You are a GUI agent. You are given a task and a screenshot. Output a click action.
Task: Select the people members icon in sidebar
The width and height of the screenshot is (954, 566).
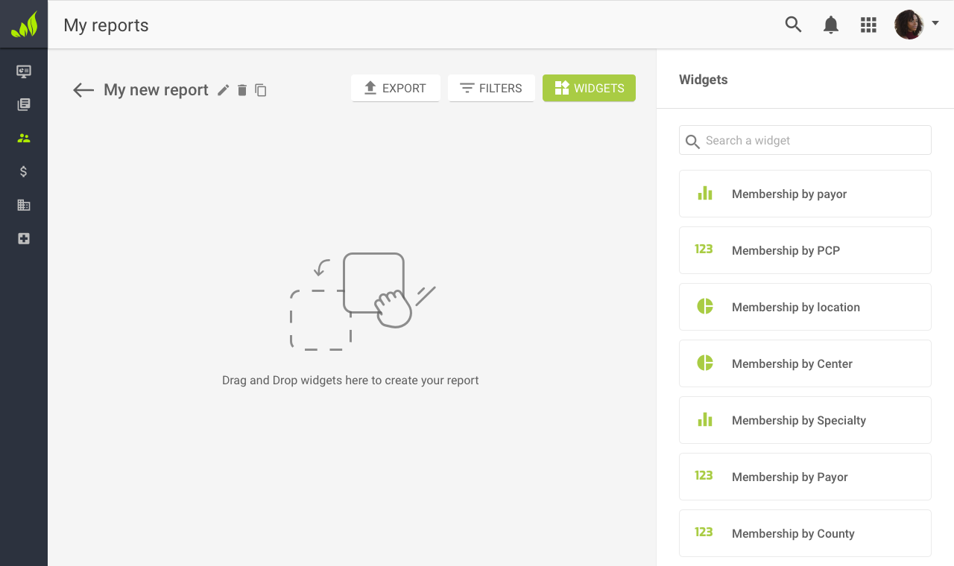pyautogui.click(x=24, y=139)
